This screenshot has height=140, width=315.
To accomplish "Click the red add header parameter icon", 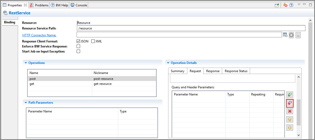I will click(290, 103).
